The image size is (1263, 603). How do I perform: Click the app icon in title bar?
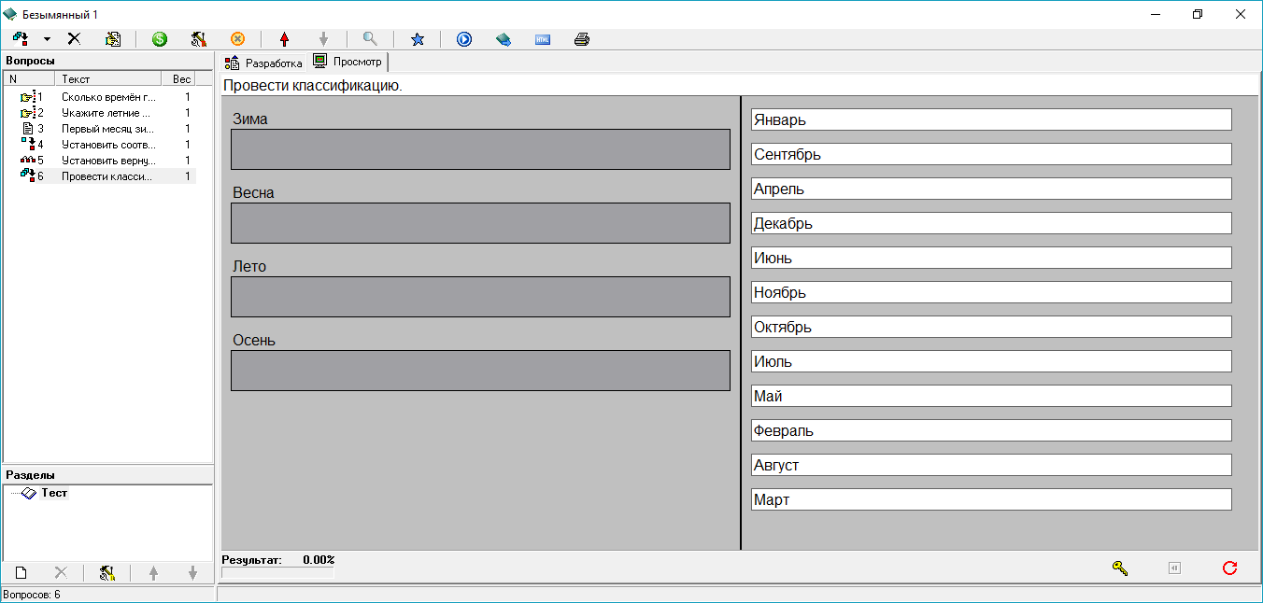(10, 14)
